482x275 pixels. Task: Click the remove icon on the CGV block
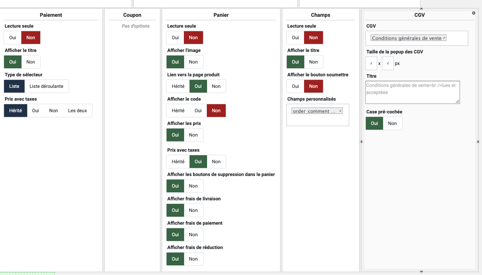474,13
